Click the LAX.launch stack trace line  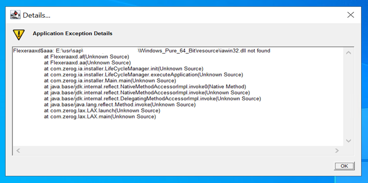click(102, 111)
